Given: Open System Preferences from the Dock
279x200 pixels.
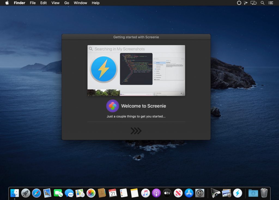Looking at the screenshot, I should pos(200,193).
